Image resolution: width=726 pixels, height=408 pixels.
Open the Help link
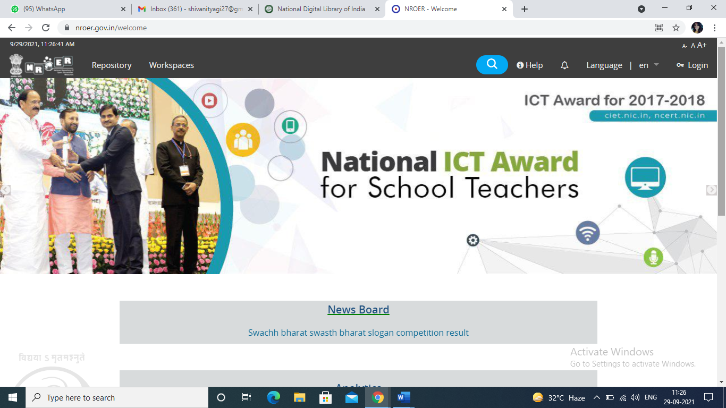(529, 65)
